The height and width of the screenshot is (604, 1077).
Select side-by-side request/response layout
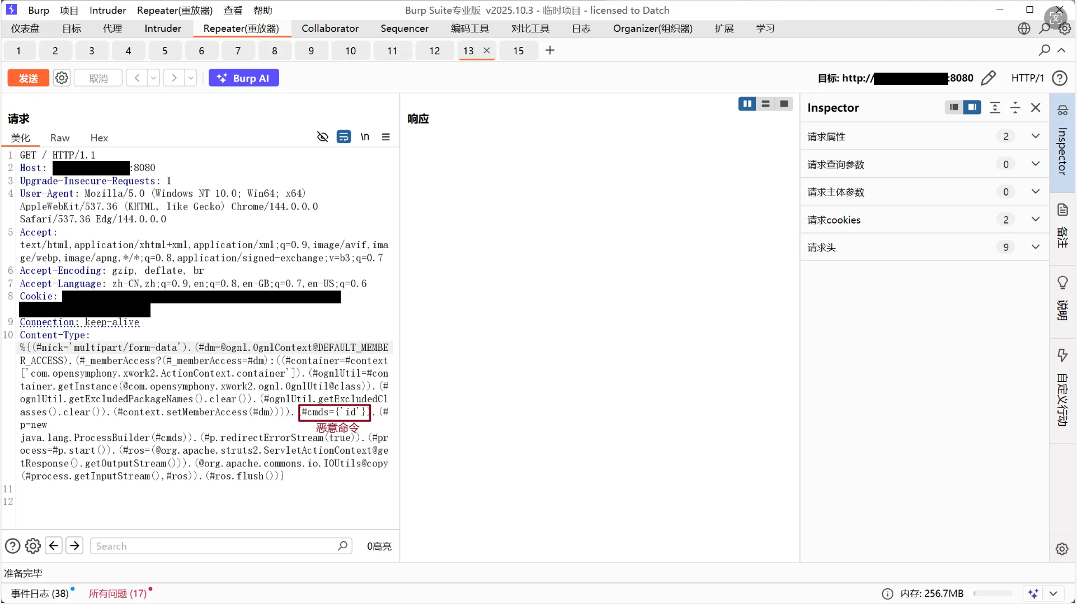[x=747, y=104]
